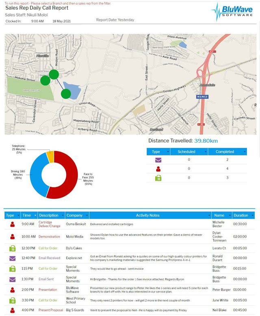
Task: Click the southernmost green map marker
Action: coord(66,94)
